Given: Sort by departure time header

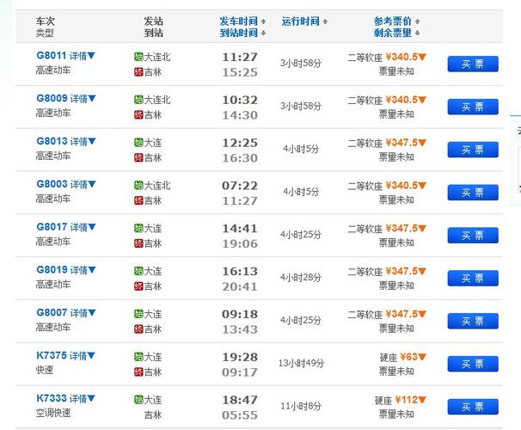Looking at the screenshot, I should 242,21.
